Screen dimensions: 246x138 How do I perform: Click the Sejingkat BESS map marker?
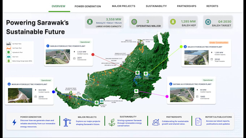coord(71,92)
